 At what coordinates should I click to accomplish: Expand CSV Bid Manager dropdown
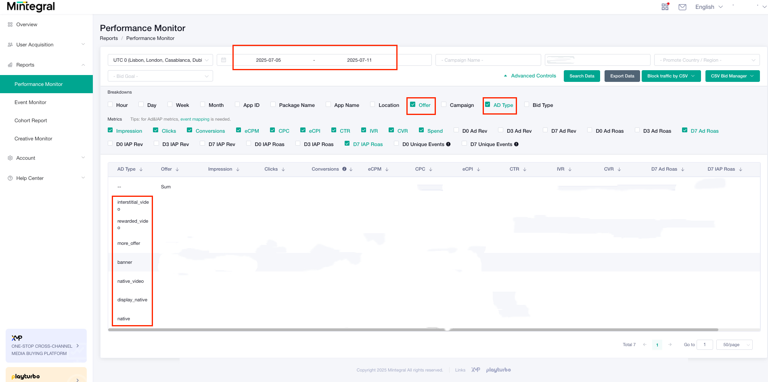[732, 76]
